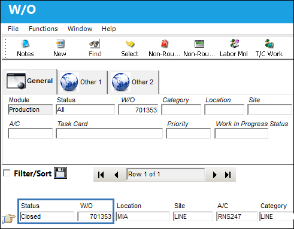
Task: Select the result W/O cell 701353
Action: [x=95, y=216]
